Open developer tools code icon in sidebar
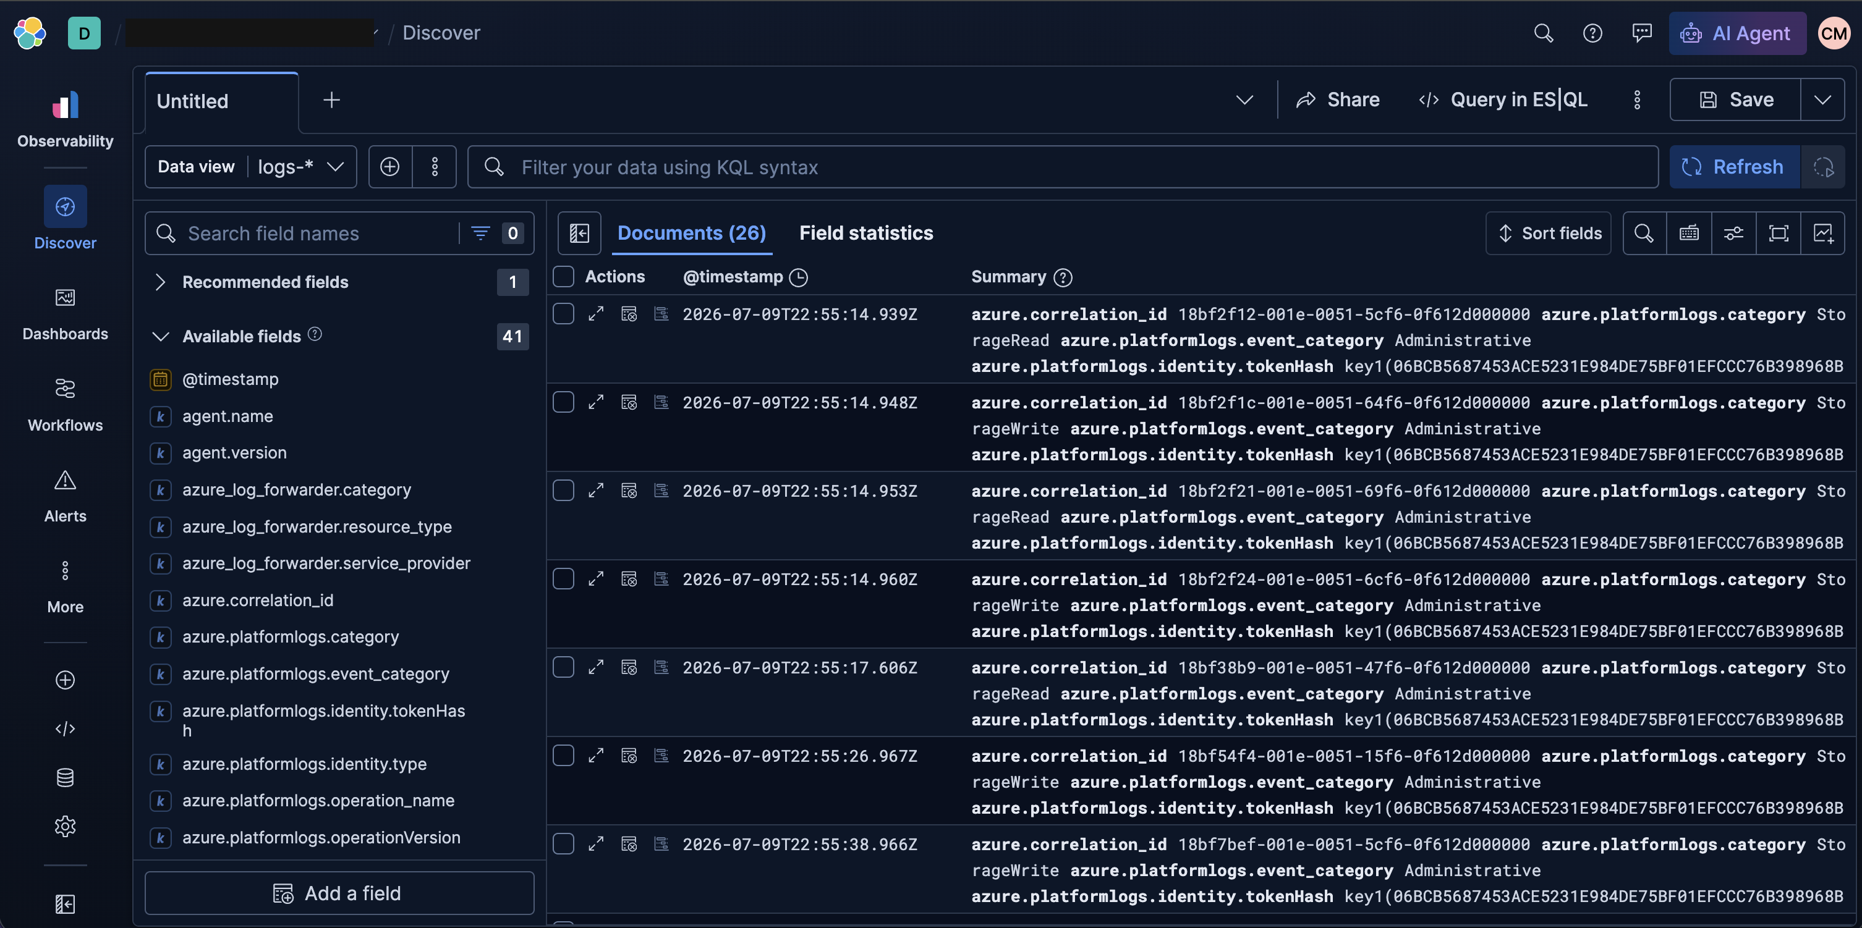Viewport: 1862px width, 928px height. 65,728
